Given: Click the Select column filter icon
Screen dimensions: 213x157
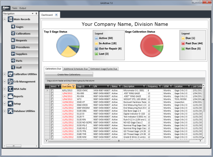Looking at the screenshot, I should coord(59,86).
